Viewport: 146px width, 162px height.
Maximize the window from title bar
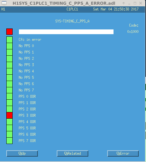pos(135,3)
